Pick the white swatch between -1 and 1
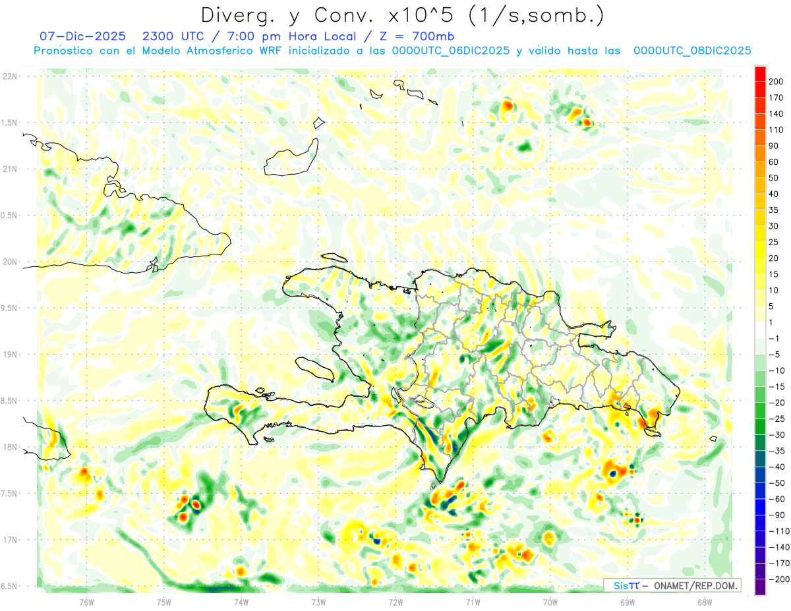This screenshot has height=611, width=791. pos(760,331)
